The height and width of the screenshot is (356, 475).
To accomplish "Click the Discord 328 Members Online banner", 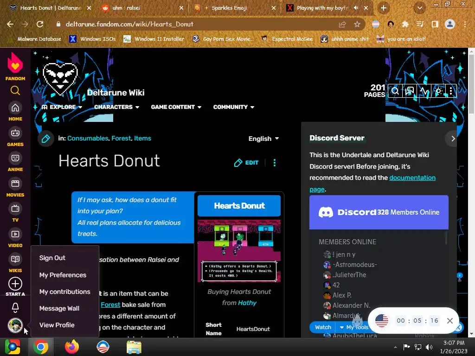I will [x=379, y=212].
